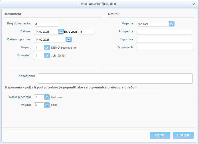199x144 pixels.
Task: Open Način plaćanja lookup icon
Action: (47, 97)
